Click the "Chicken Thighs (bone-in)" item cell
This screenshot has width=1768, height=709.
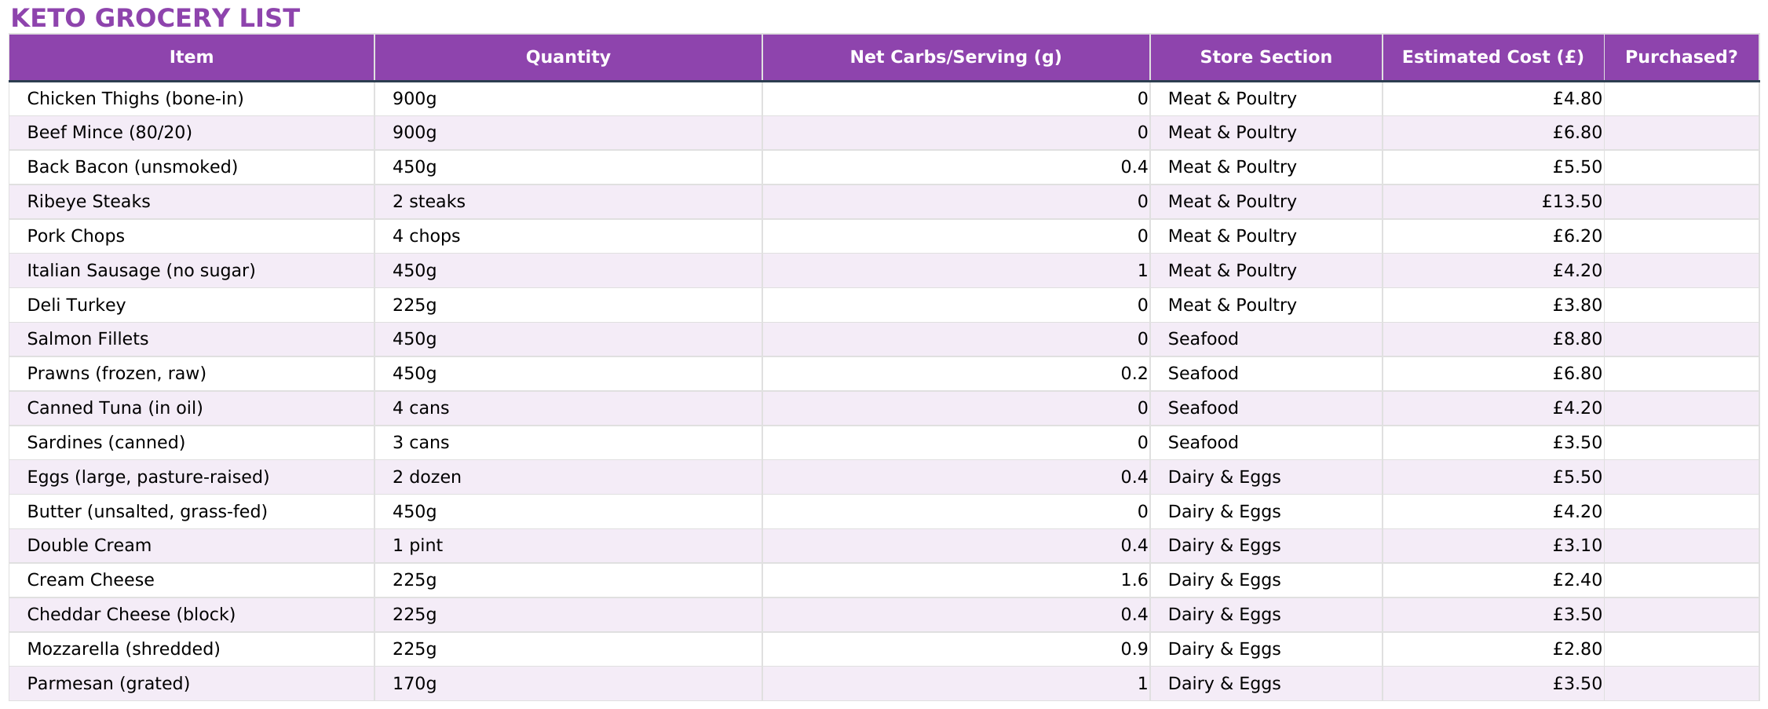(192, 99)
